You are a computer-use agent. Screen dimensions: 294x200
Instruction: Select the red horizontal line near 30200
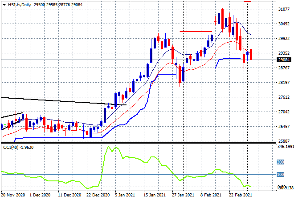(x=196, y=32)
